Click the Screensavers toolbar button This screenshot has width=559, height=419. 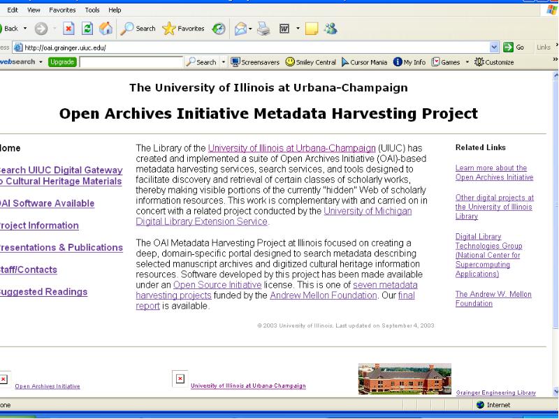point(255,62)
